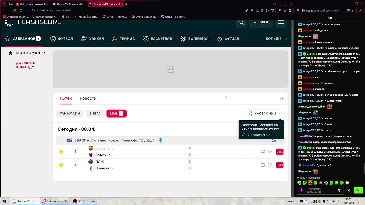Viewport: 365px width, 205px height.
Task: Expand the НАСТРОЙКИ settings dropdown
Action: pos(265,114)
